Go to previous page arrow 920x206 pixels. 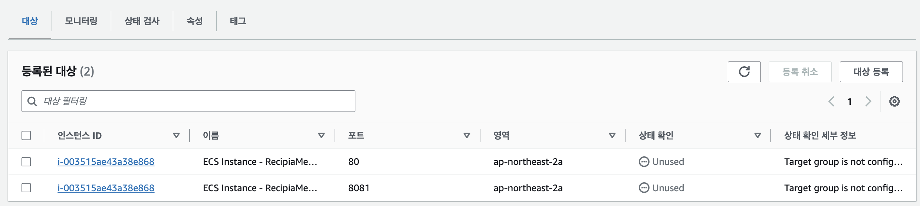click(831, 101)
